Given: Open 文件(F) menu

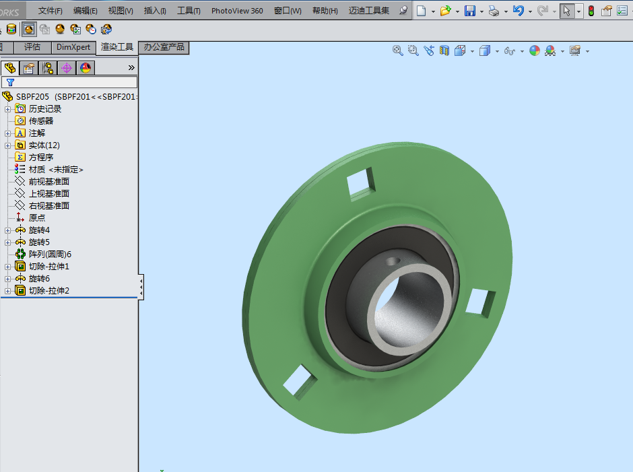Looking at the screenshot, I should tap(51, 11).
